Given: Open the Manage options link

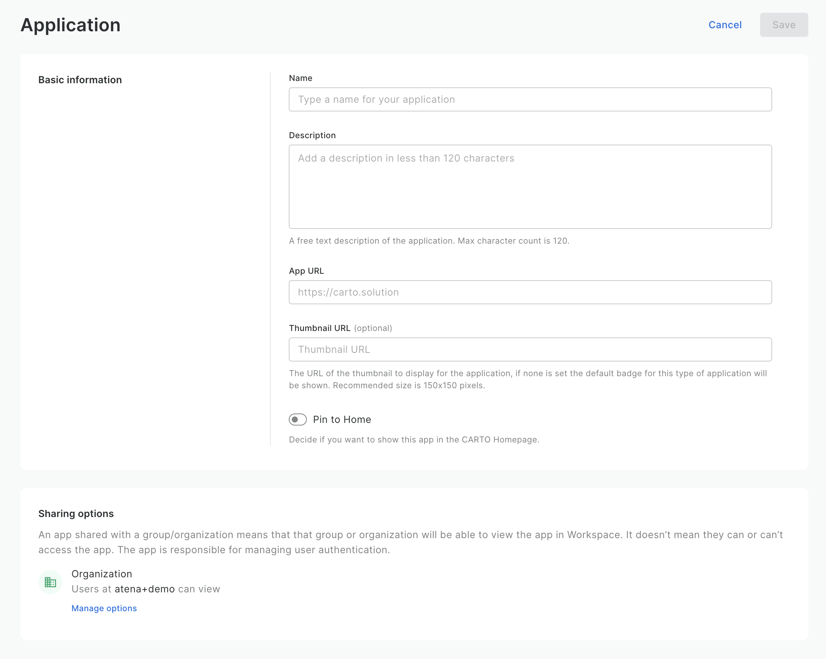Looking at the screenshot, I should (x=104, y=608).
